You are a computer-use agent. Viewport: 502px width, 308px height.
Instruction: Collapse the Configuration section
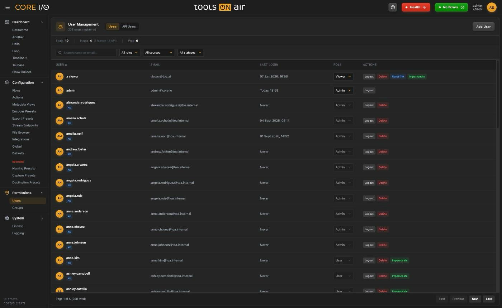[42, 82]
